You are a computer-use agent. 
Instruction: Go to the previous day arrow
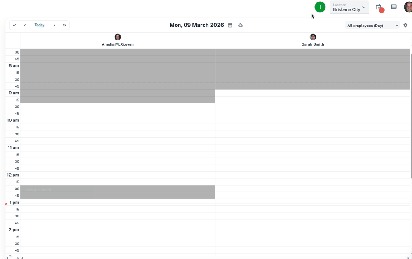click(x=25, y=25)
